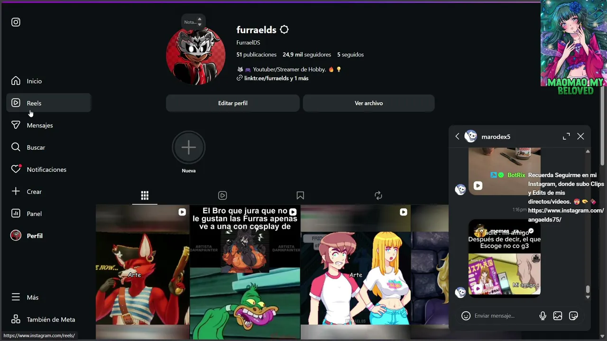Open Reels from the sidebar

pos(48,103)
